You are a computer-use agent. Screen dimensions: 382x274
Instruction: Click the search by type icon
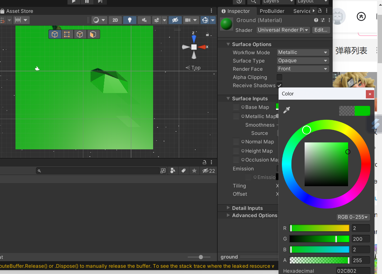(173, 171)
